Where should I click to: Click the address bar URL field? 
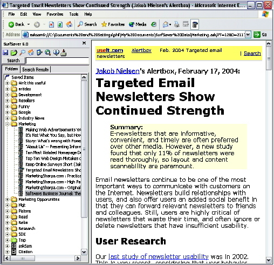pos(137,35)
